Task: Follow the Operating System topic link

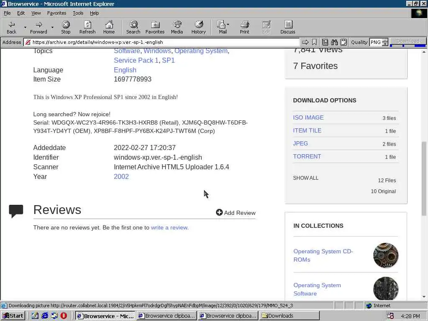Action: 201,51
